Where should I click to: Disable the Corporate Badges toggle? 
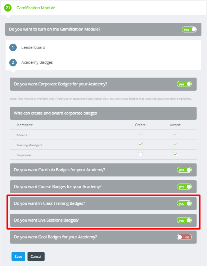(x=184, y=84)
